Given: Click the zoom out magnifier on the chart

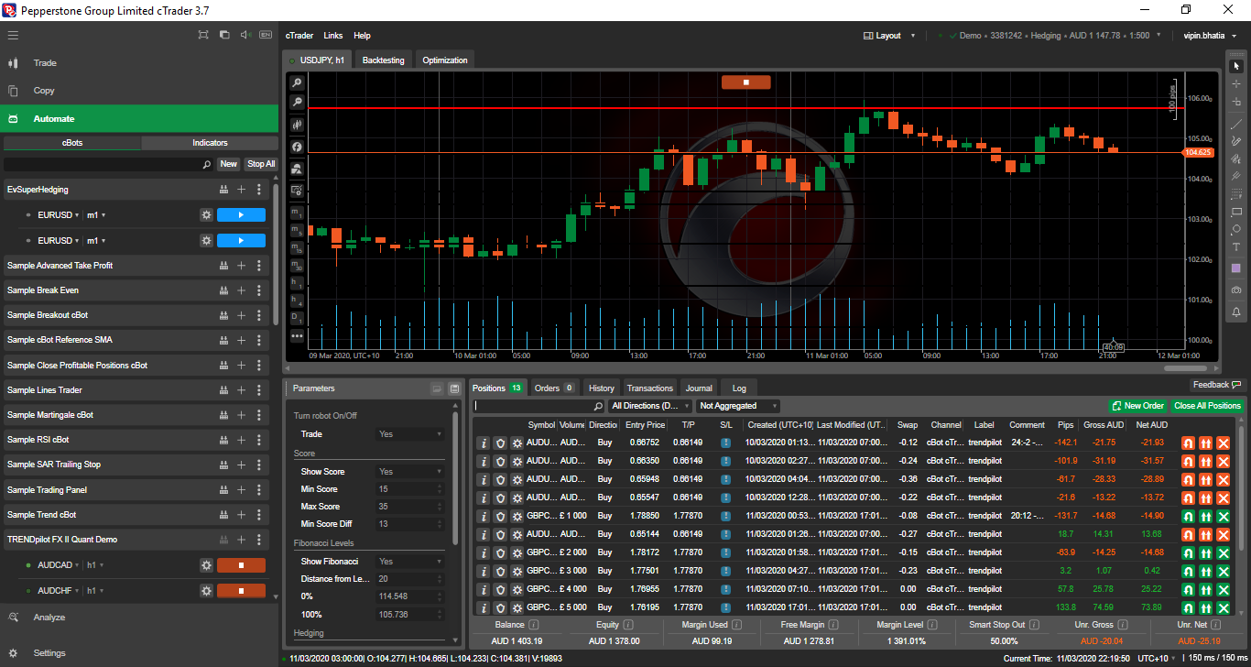Looking at the screenshot, I should (297, 103).
